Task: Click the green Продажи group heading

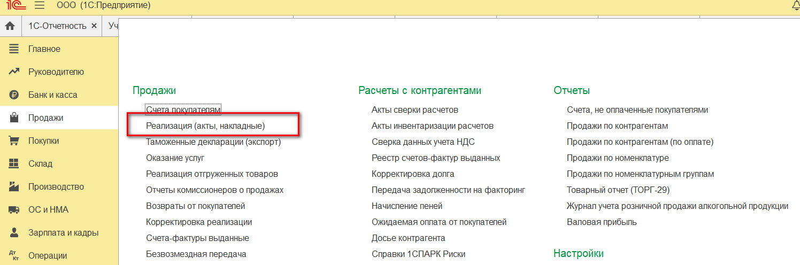Action: click(155, 90)
